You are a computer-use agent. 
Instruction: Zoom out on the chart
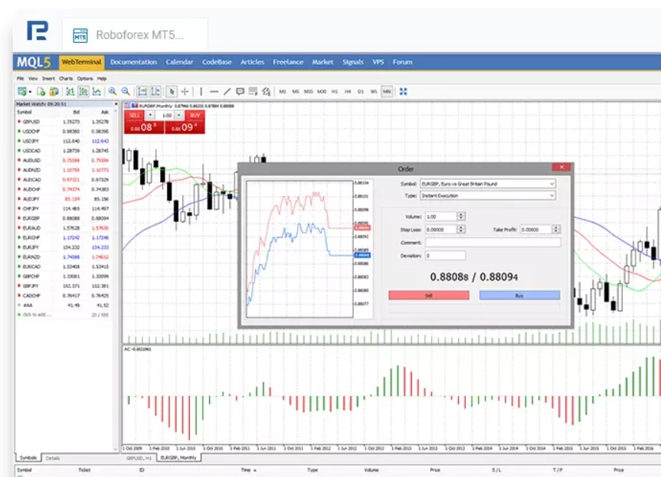pos(126,91)
